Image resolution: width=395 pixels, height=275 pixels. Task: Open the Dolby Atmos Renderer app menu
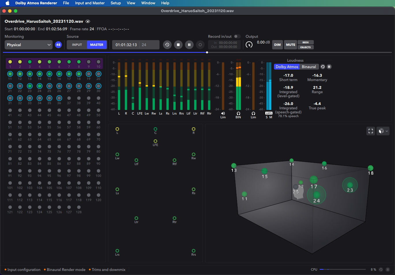[36, 3]
